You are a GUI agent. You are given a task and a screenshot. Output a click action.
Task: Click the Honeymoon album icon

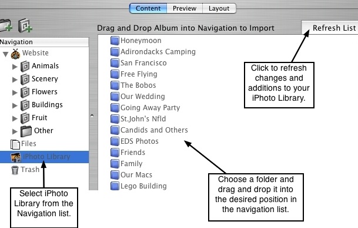(115, 41)
